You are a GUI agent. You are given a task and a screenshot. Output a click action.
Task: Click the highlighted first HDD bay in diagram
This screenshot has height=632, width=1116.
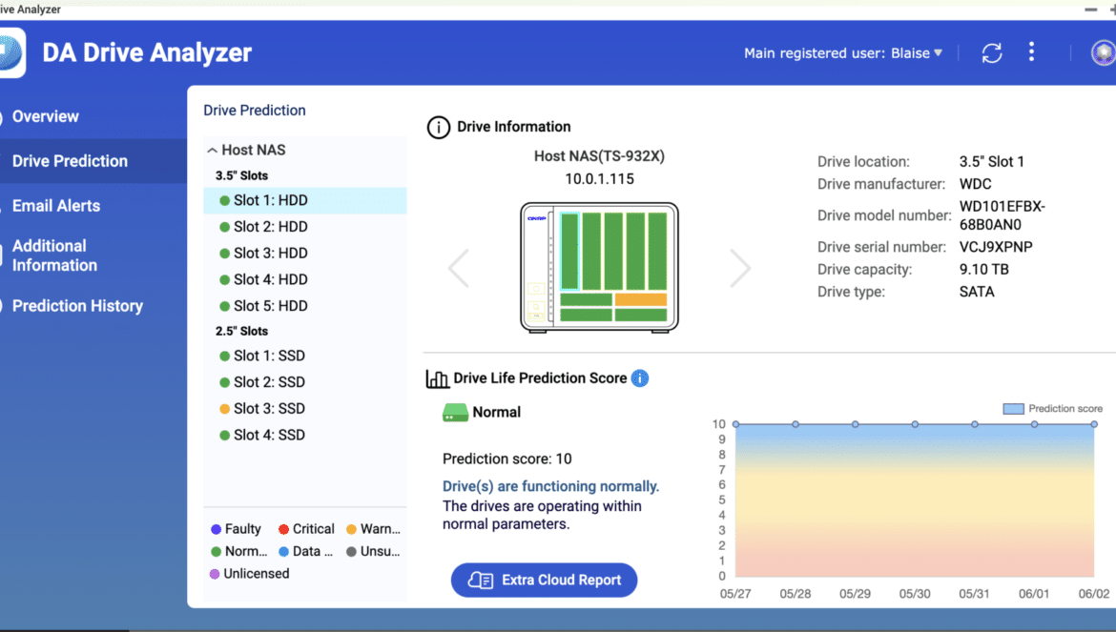(569, 251)
